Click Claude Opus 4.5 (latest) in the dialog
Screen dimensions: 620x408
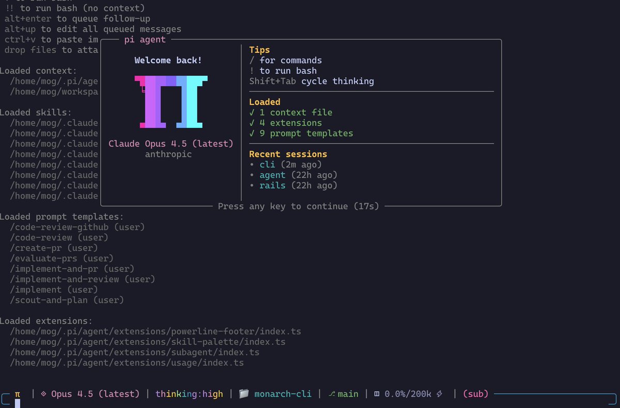171,144
